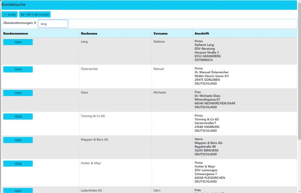Click address line '66540 NEUNKIRCHEN/SAAR'
301x193 pixels.
(215, 103)
